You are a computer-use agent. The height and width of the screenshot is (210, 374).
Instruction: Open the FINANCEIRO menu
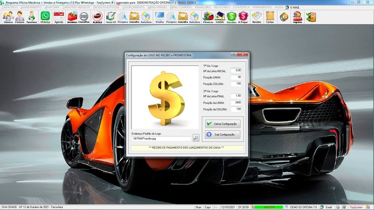(x=203, y=8)
